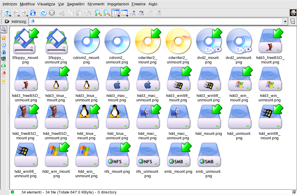Click the Forward navigation arrow

pos(24,13)
